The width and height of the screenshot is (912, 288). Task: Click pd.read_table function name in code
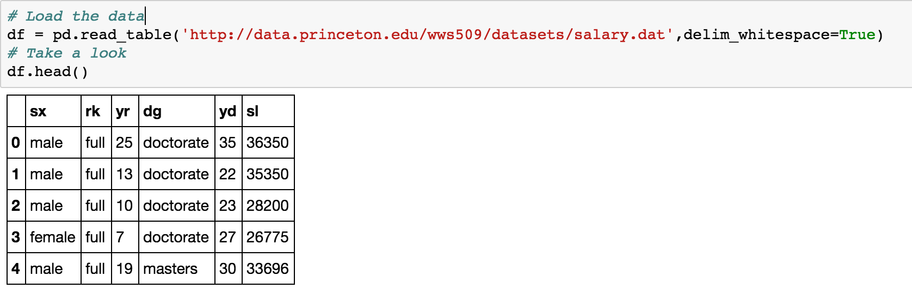(112, 35)
